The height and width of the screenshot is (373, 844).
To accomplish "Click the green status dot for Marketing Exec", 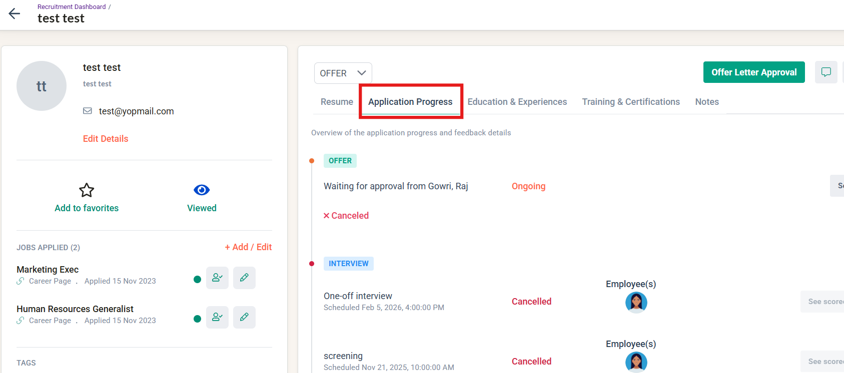I will (197, 279).
